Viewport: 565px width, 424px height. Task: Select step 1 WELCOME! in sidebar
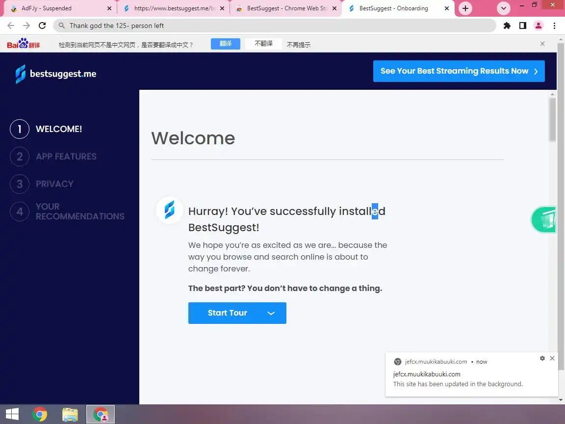coord(46,129)
